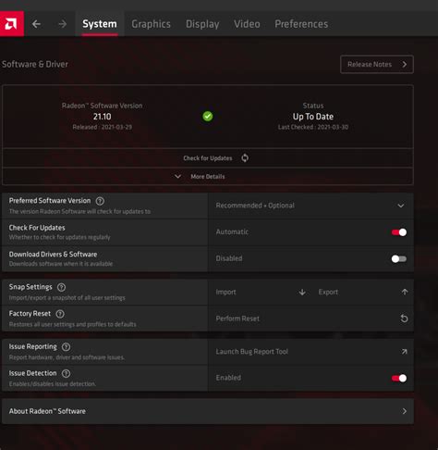The image size is (438, 450).
Task: Click software version number 21.10
Action: [x=102, y=117]
